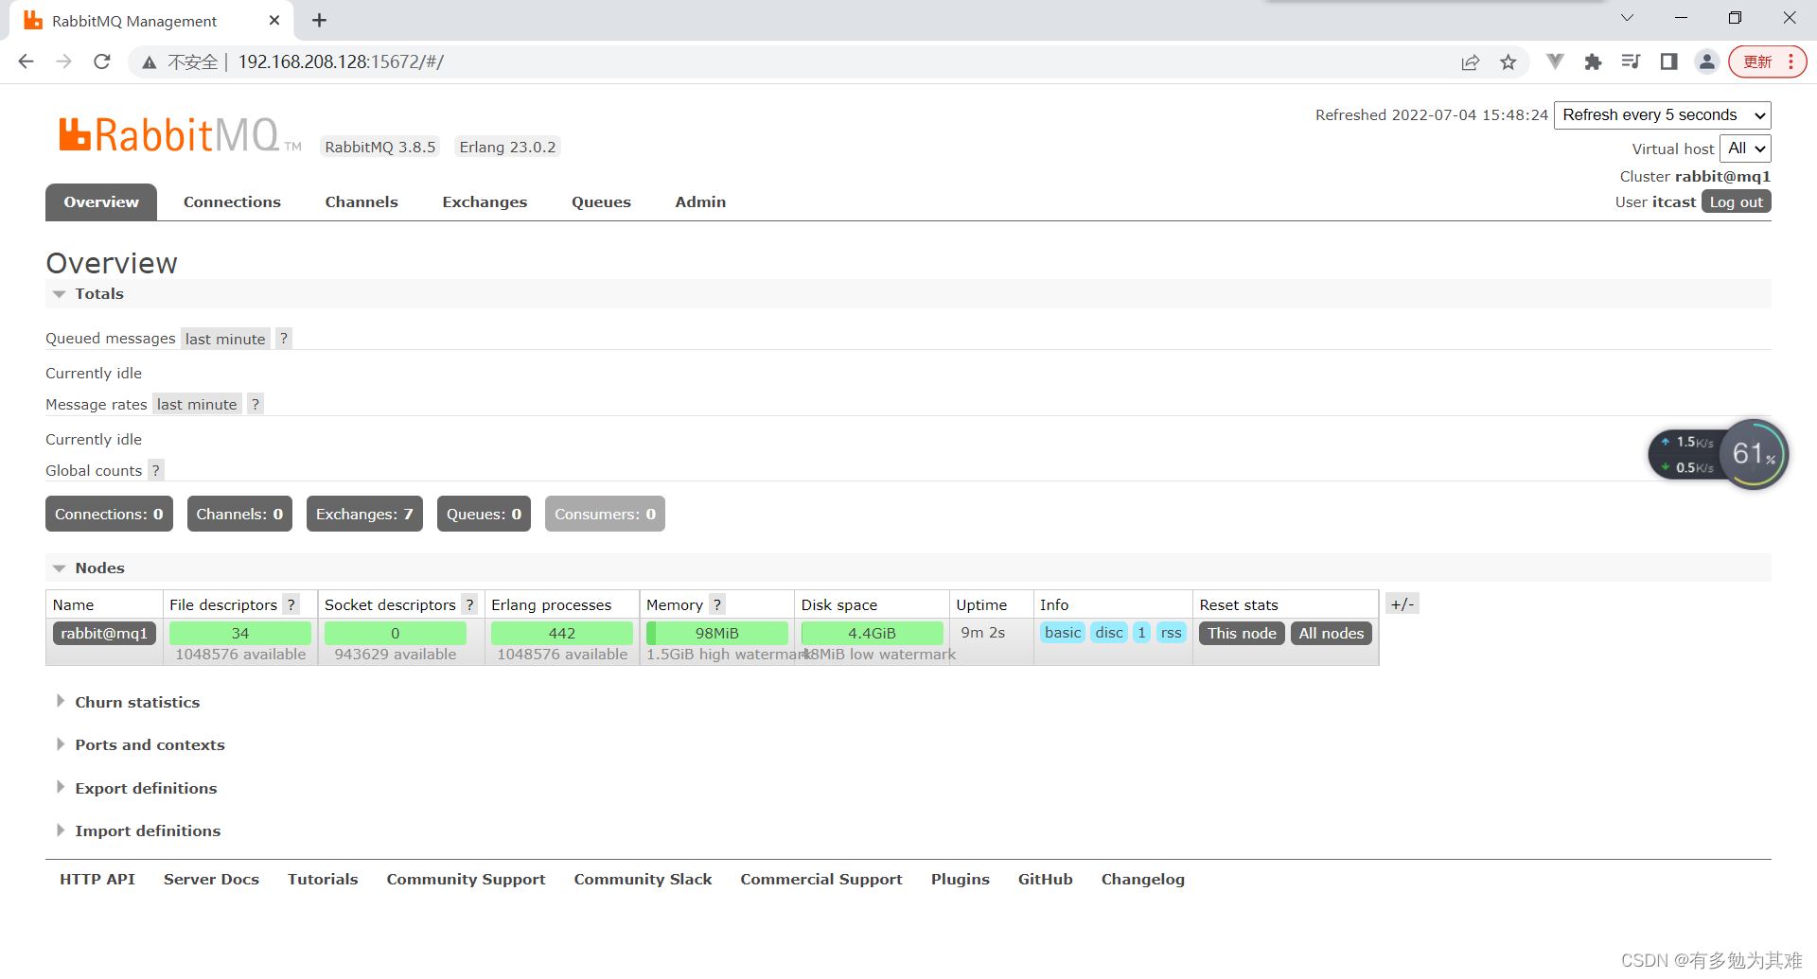Click the basic info tag
This screenshot has width=1817, height=979.
coord(1063,632)
